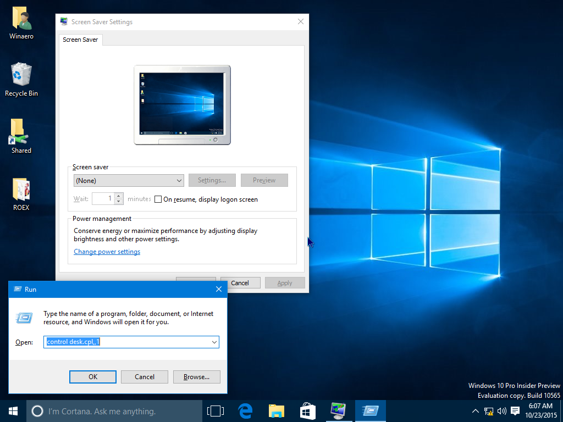Open the Change power settings link
The width and height of the screenshot is (563, 422).
[x=107, y=252]
